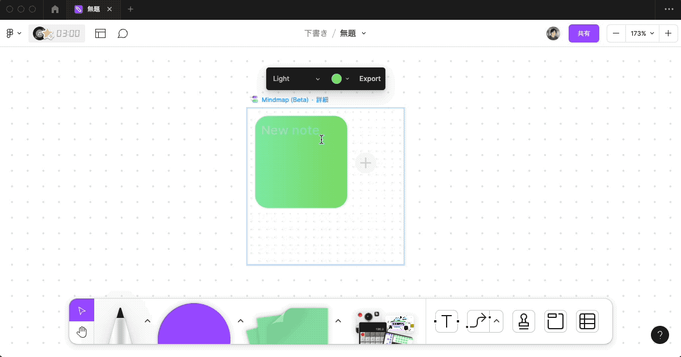Pick the Stamp tool
The height and width of the screenshot is (357, 681).
[x=523, y=321]
